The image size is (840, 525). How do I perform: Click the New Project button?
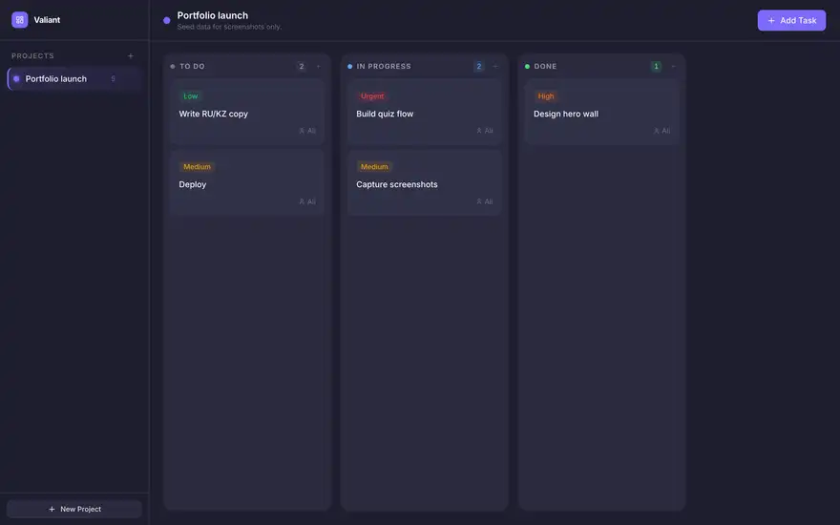pos(73,509)
